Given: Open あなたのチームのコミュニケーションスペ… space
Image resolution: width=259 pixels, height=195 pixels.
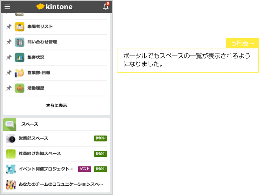Looking at the screenshot, I should (61, 184).
